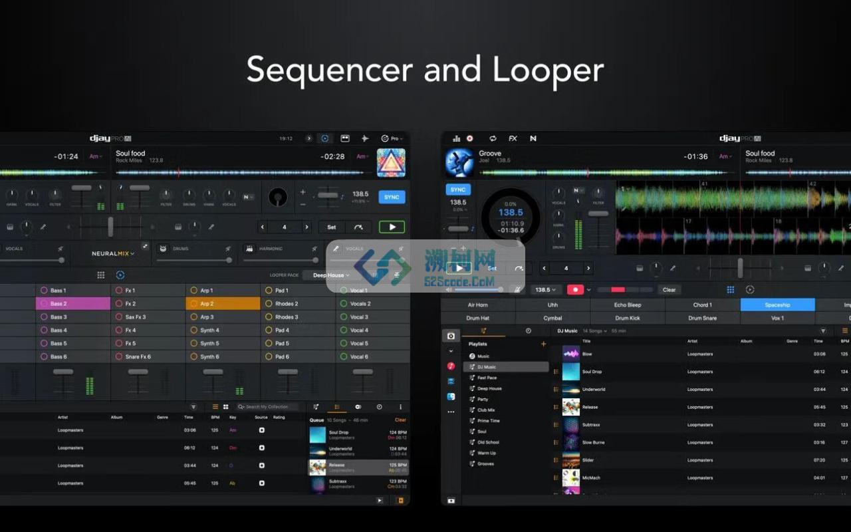Toggle SYNC on the left window deck
The width and height of the screenshot is (851, 532).
pyautogui.click(x=392, y=197)
